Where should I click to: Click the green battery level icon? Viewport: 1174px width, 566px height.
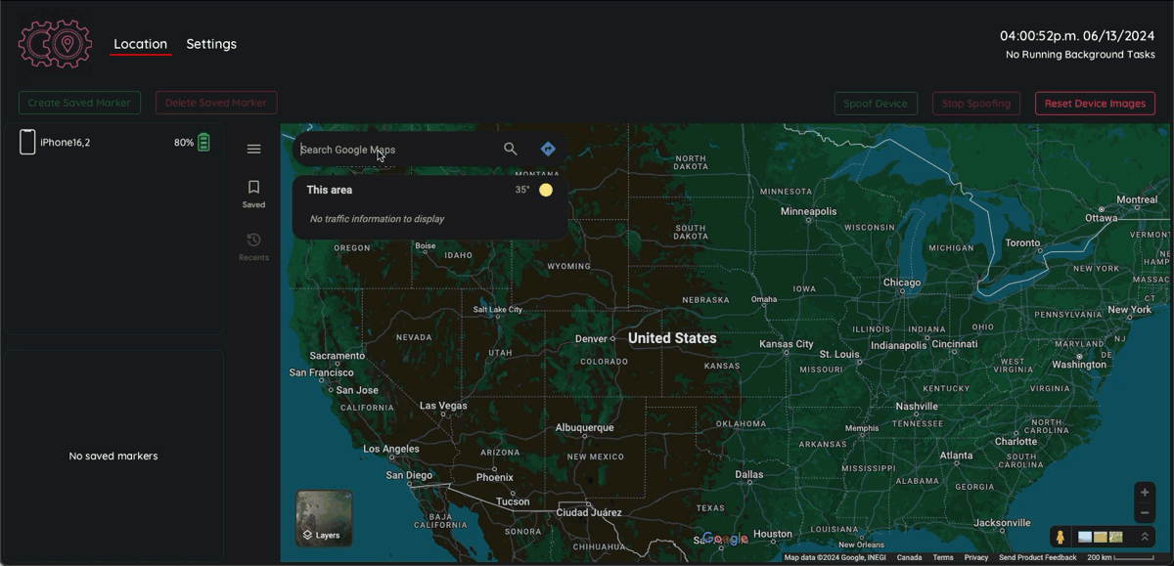(x=203, y=143)
